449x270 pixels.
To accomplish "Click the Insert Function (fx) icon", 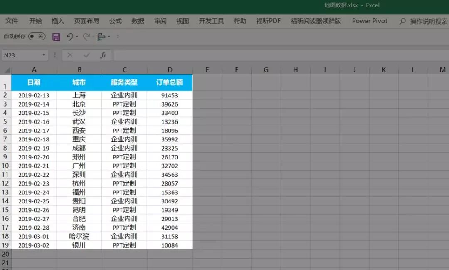I will pyautogui.click(x=103, y=54).
